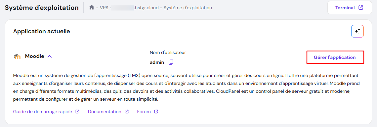The width and height of the screenshot is (377, 127).
Task: Copy the admin username icon
Action: click(171, 62)
